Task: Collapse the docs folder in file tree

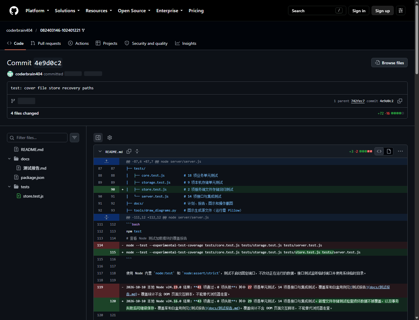Action: point(9,159)
